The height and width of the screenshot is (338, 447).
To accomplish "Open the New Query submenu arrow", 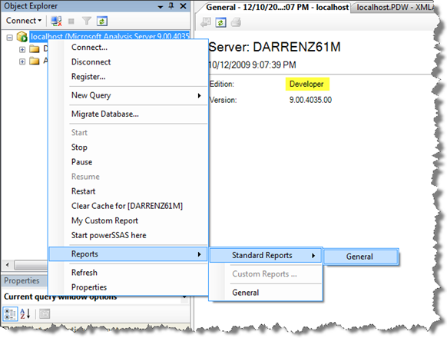I will click(x=200, y=95).
